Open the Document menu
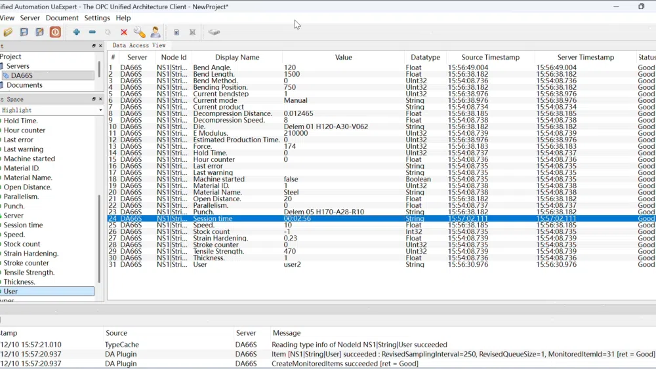The image size is (656, 369). [x=62, y=18]
